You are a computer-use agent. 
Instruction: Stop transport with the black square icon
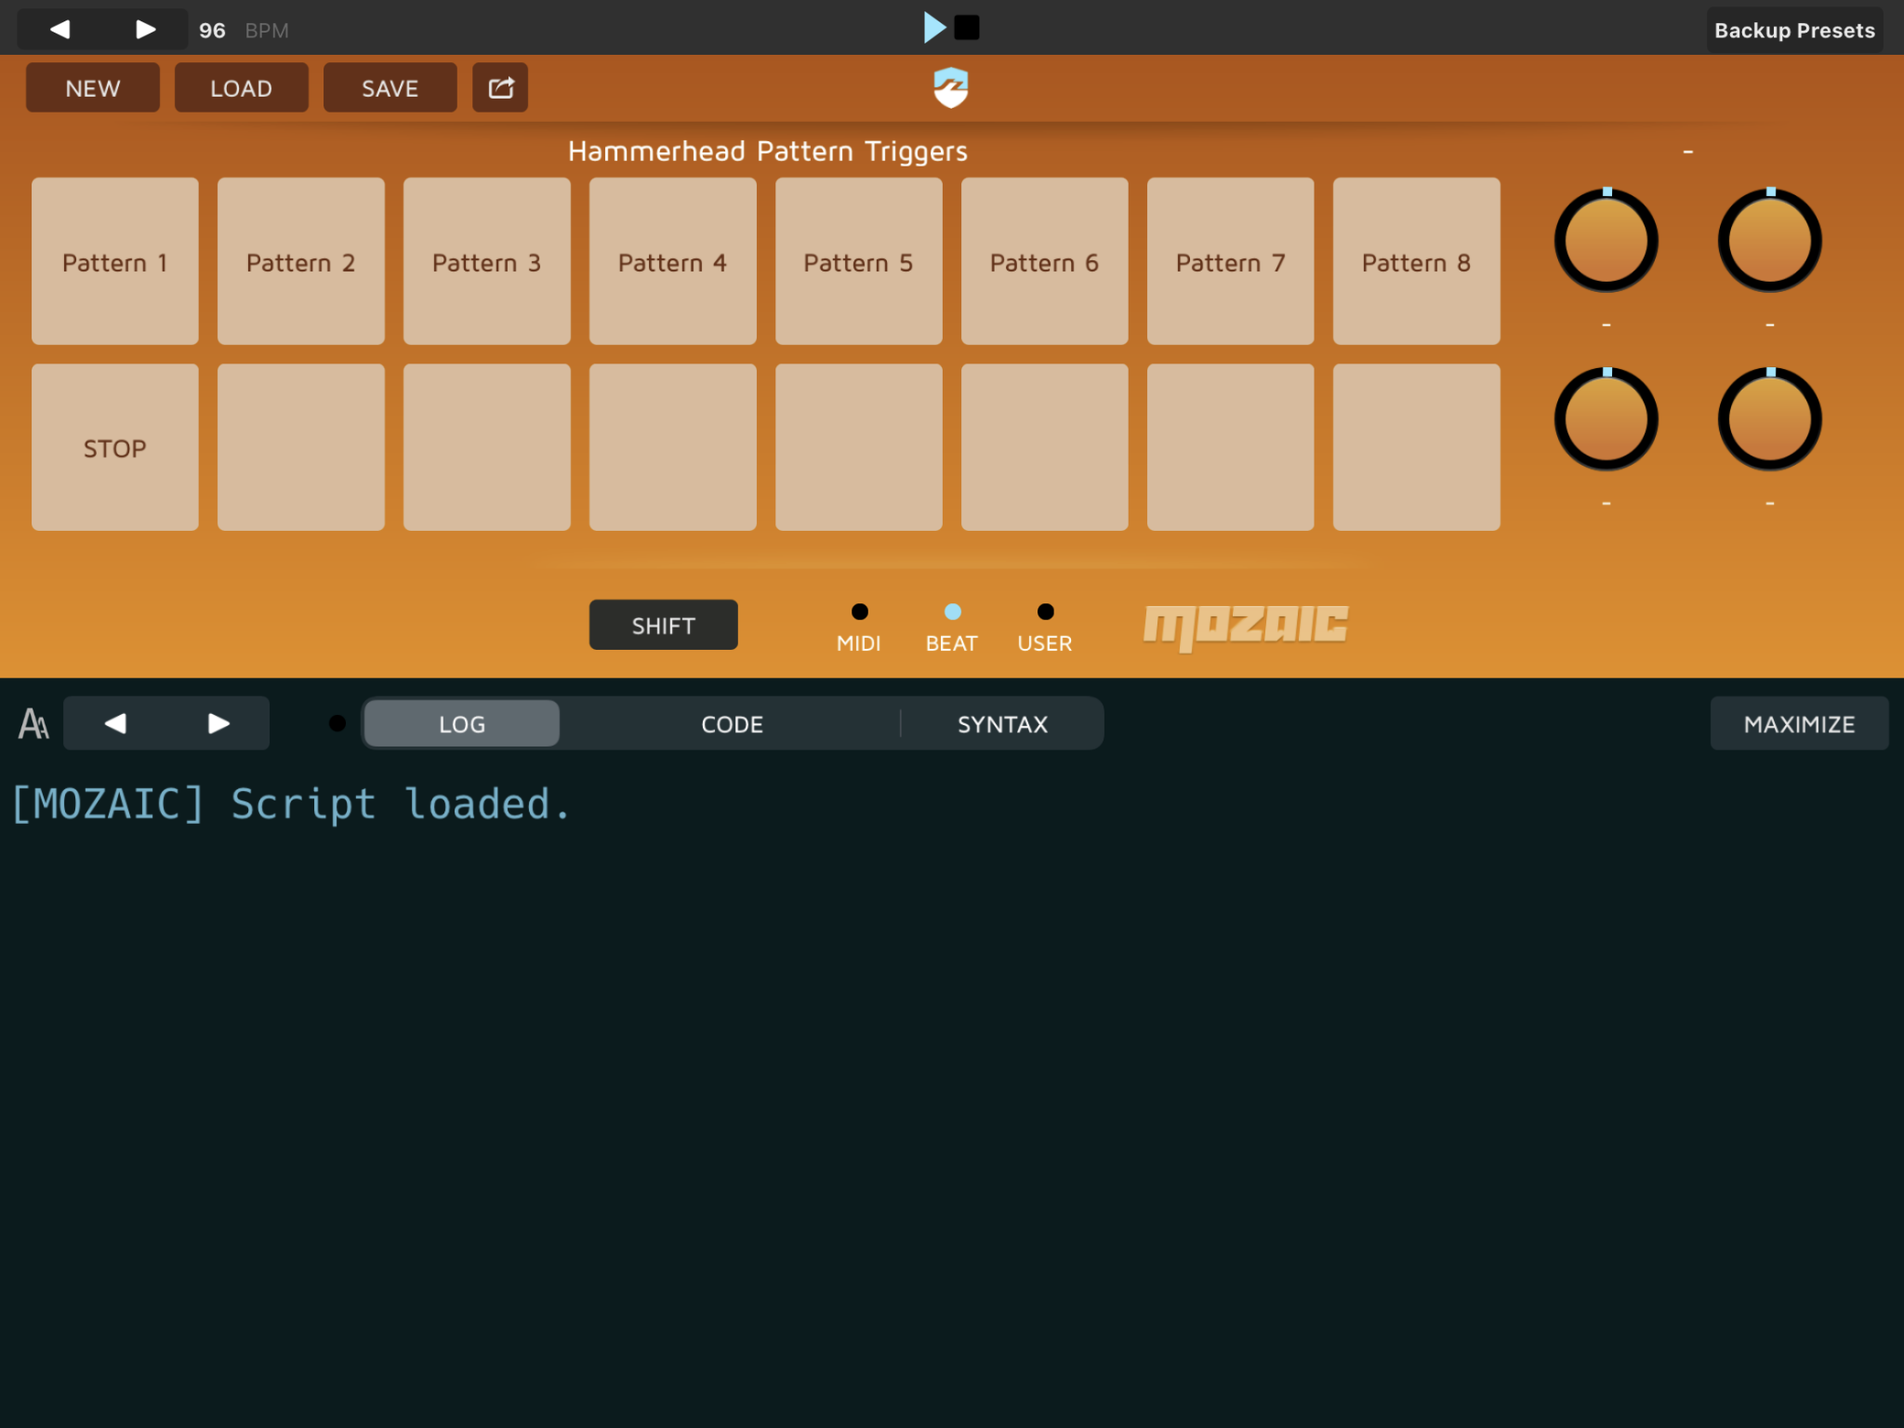coord(967,28)
